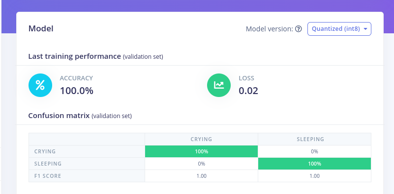
Task: Click the 0% cell in the CRYING row
Action: pos(315,151)
